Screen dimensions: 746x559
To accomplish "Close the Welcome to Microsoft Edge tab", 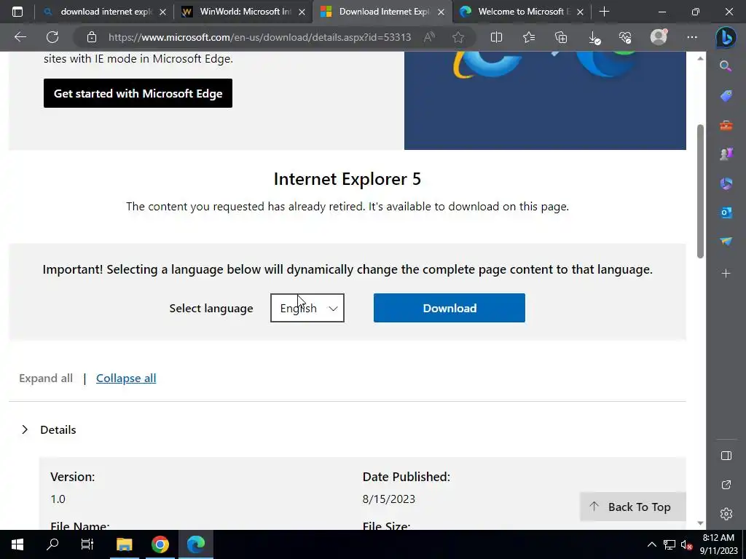I will click(x=580, y=12).
